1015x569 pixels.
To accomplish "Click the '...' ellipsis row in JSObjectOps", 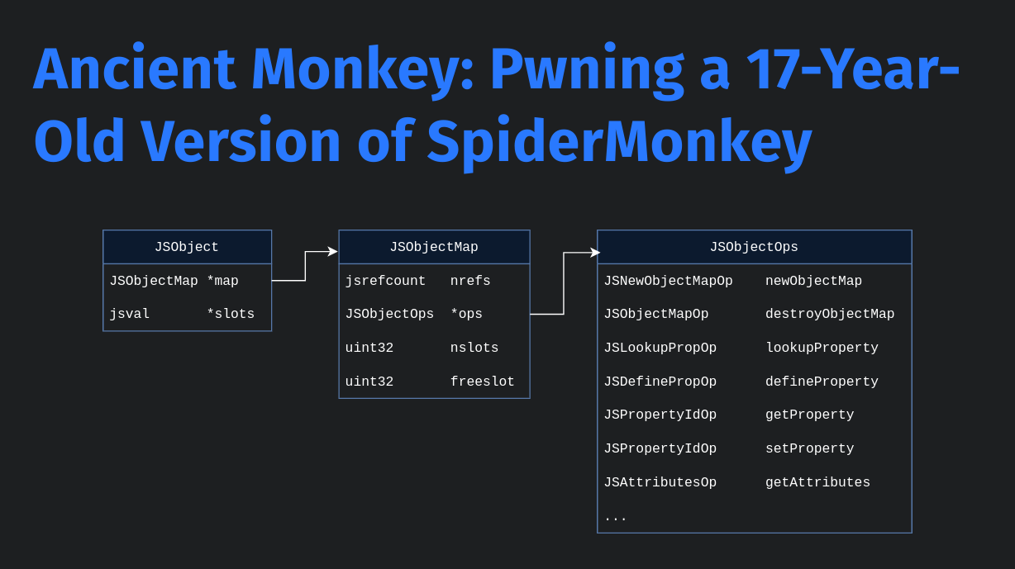I will tap(615, 518).
